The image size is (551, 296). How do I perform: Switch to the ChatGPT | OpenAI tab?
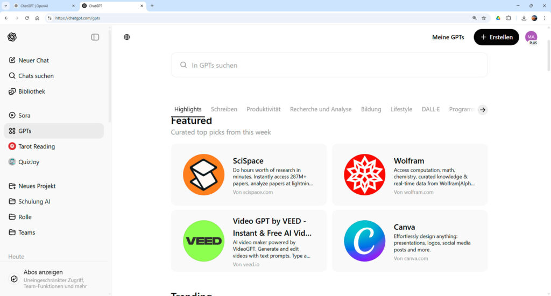click(44, 6)
